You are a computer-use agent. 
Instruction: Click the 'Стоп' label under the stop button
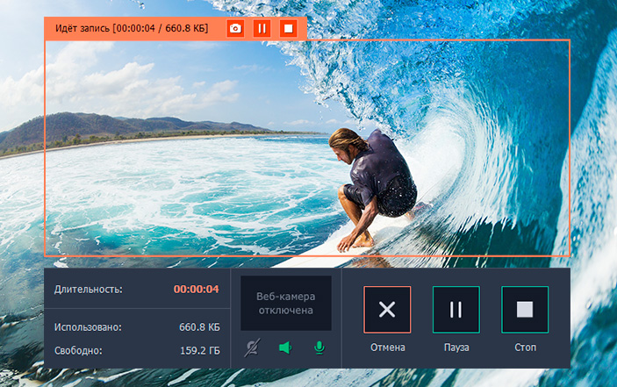526,348
